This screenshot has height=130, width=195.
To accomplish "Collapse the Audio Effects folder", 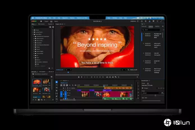I will [33, 35].
